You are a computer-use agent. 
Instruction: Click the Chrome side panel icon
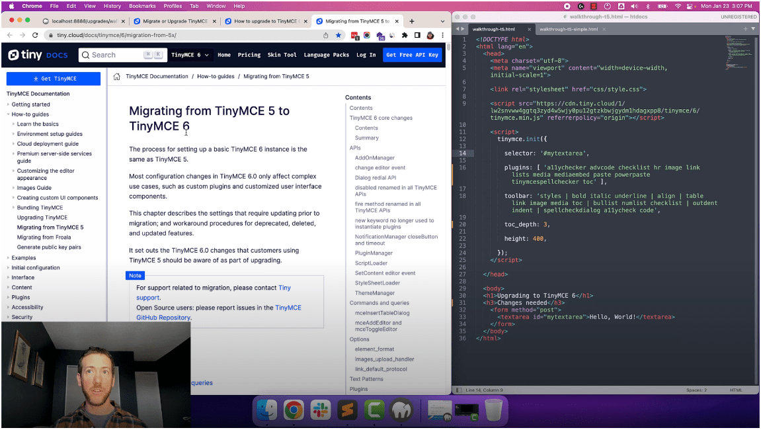[x=417, y=35]
